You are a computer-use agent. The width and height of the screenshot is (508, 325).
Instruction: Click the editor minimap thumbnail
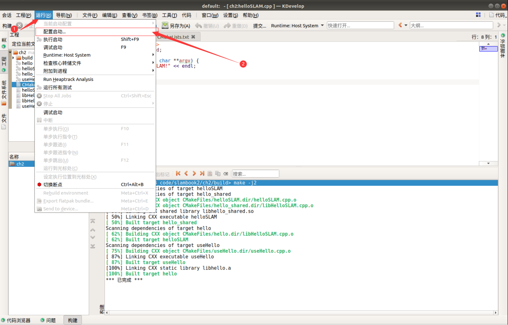[x=488, y=49]
